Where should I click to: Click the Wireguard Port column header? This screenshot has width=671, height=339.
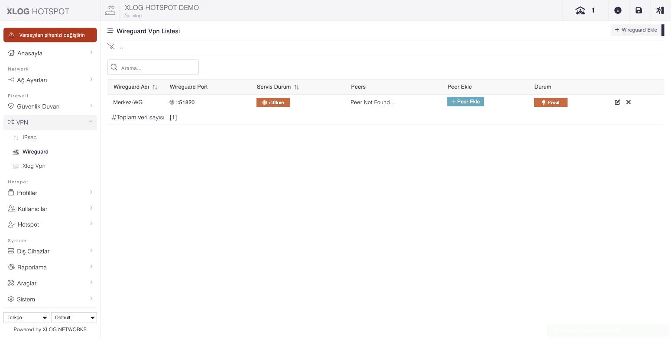[x=189, y=87]
